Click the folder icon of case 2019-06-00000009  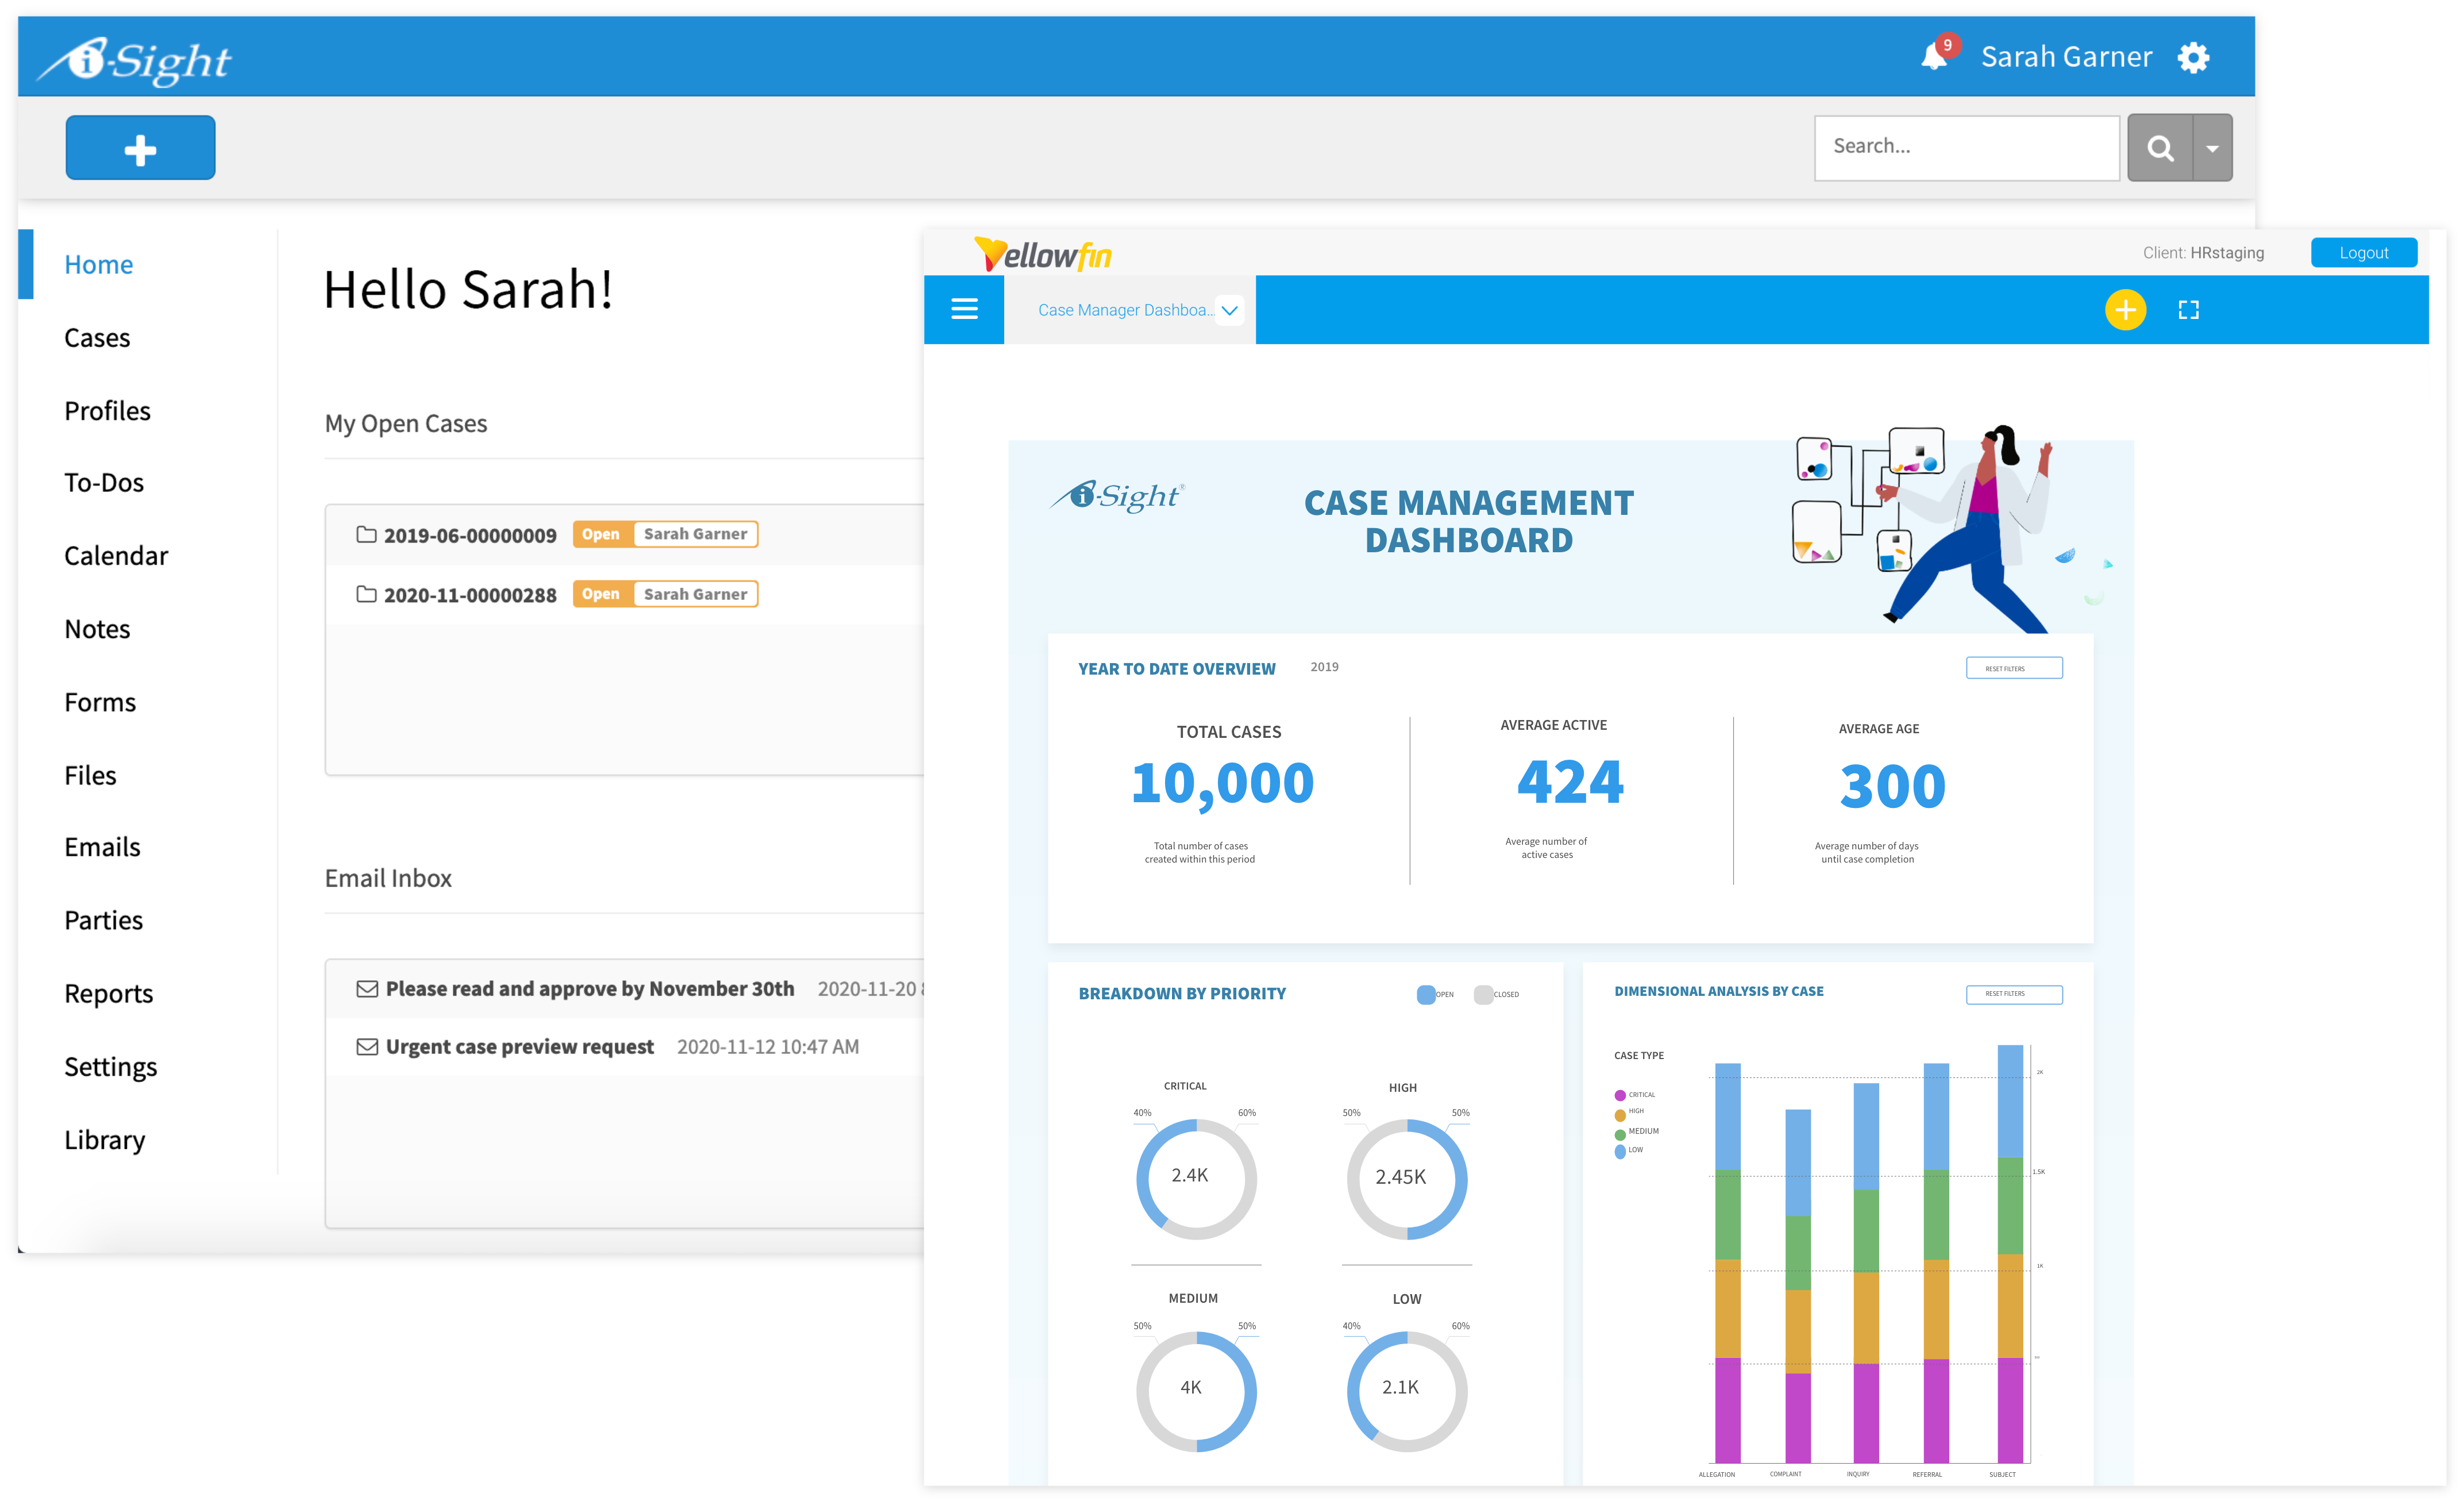click(x=366, y=534)
